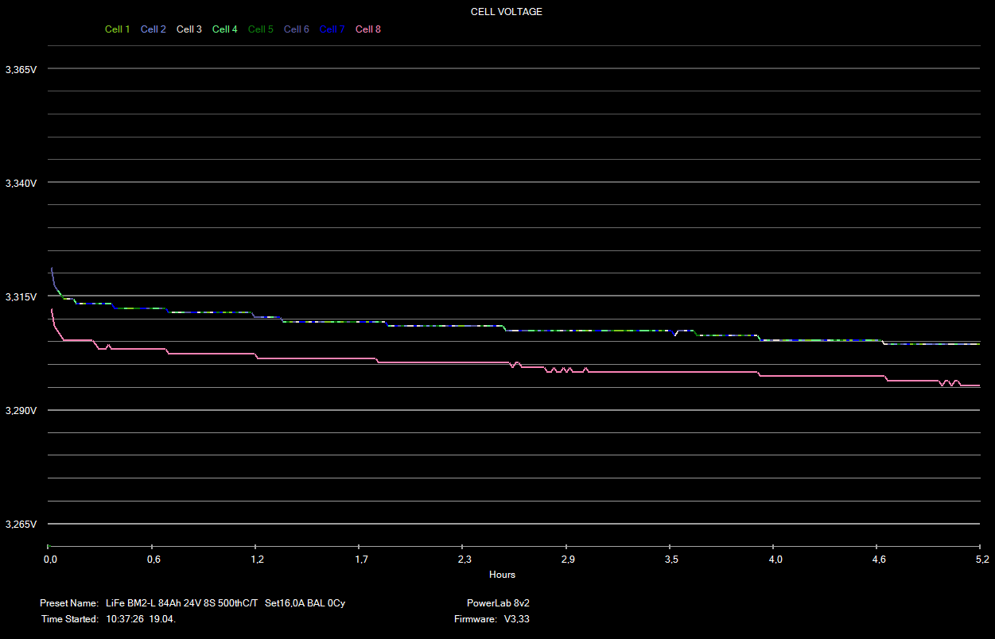The width and height of the screenshot is (995, 639).
Task: Click the 0,0 hour axis tick label
Action: pos(50,560)
